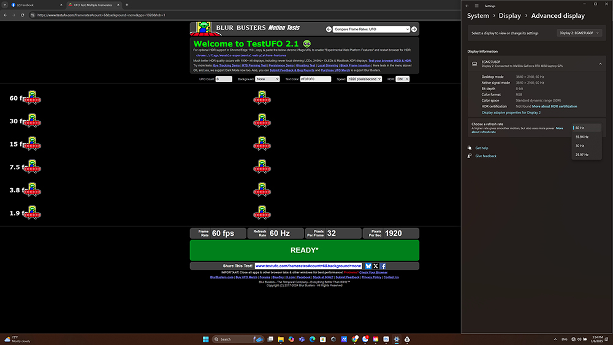Open Microsoft Store from taskbar
The image size is (613, 345).
point(323,339)
